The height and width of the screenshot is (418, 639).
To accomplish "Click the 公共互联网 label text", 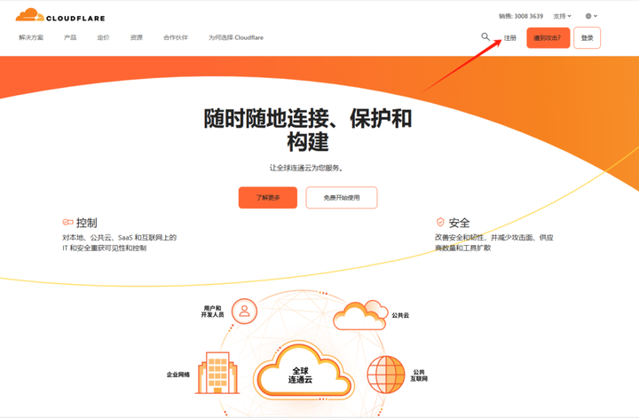I will [x=419, y=375].
